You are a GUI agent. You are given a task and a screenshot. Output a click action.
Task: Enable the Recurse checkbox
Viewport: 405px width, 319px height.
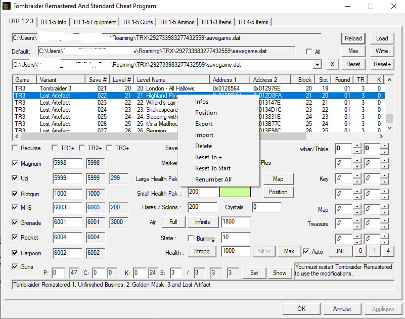pos(15,148)
